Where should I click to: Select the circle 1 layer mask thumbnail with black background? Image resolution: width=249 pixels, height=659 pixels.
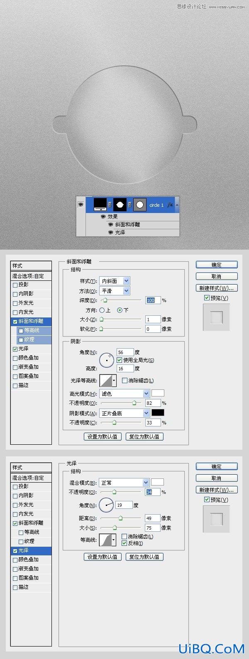pos(120,204)
